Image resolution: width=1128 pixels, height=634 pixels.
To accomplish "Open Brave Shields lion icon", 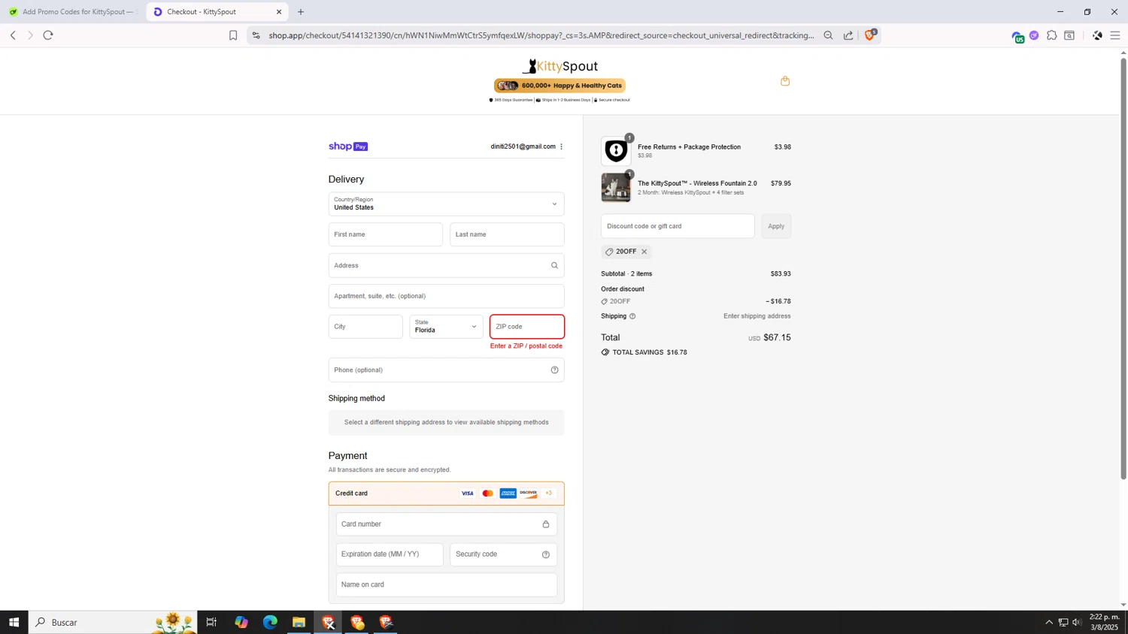I will [870, 35].
